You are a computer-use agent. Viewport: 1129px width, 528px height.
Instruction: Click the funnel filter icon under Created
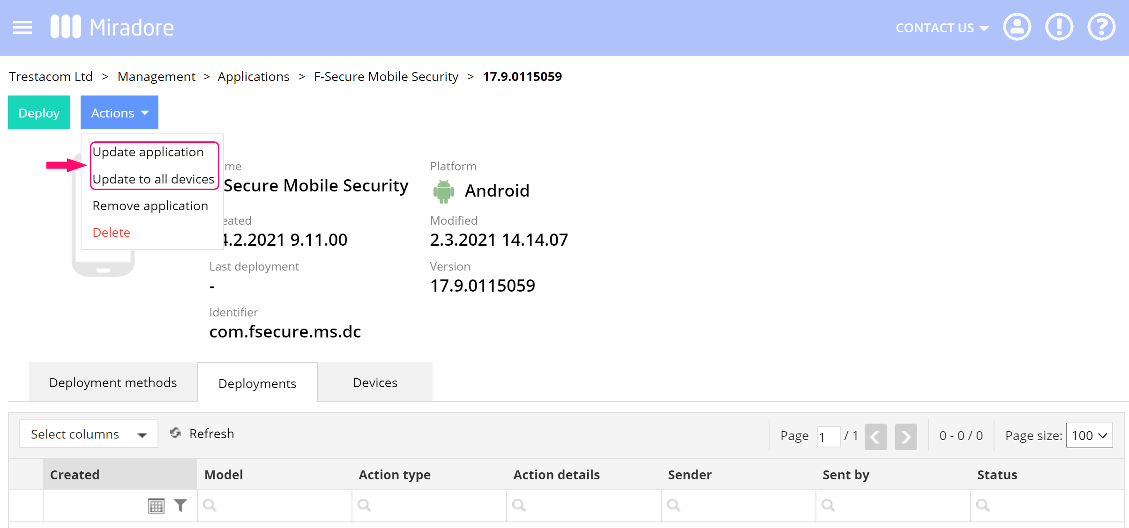click(x=180, y=505)
